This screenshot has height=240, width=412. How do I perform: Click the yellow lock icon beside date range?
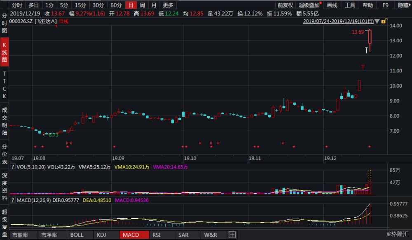(384, 21)
